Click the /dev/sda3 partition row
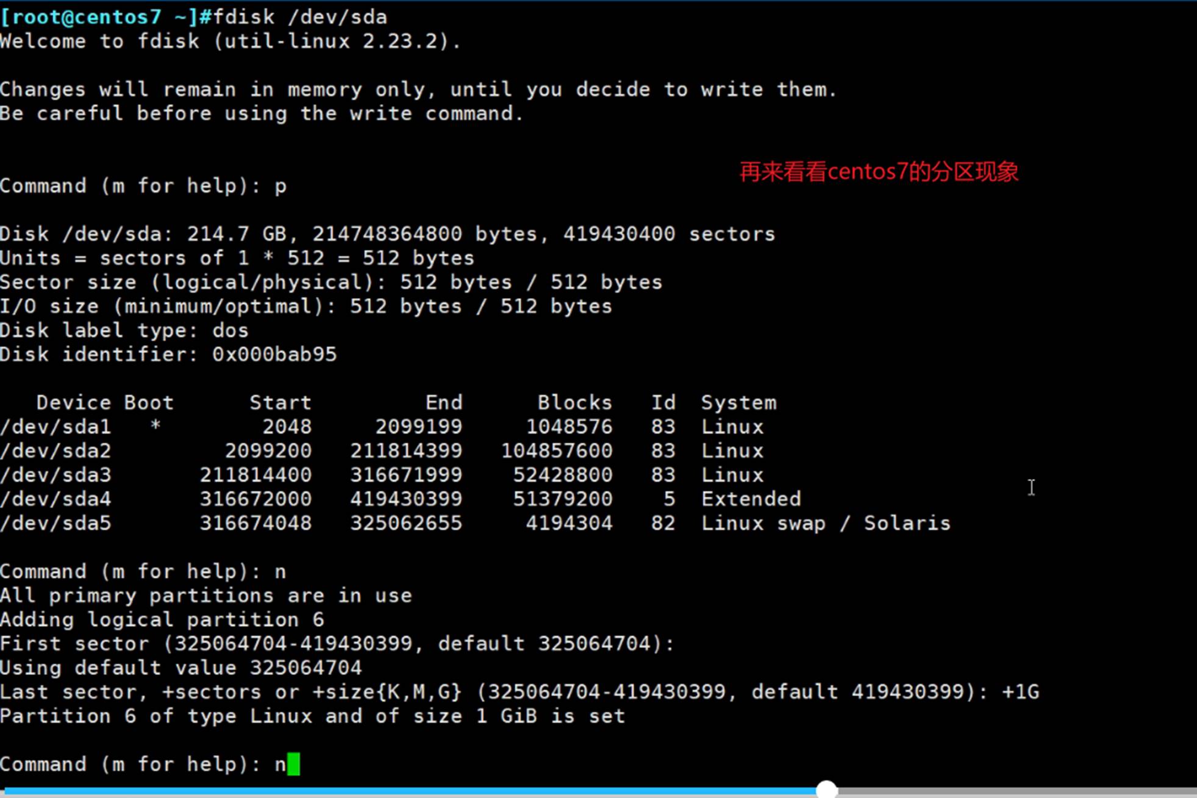Image resolution: width=1197 pixels, height=798 pixels. [56, 475]
